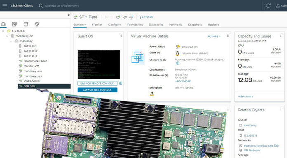Click the power off toolbar icon
Viewport: 287px width, 158px height.
tap(112, 17)
